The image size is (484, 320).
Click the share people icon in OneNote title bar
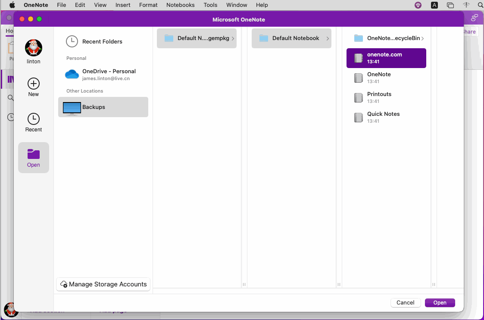475,18
